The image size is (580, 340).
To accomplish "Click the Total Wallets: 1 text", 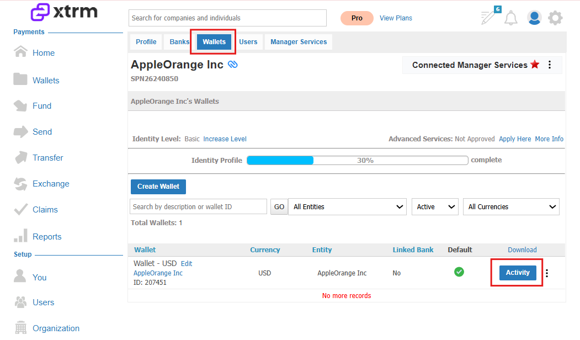I will pyautogui.click(x=157, y=223).
